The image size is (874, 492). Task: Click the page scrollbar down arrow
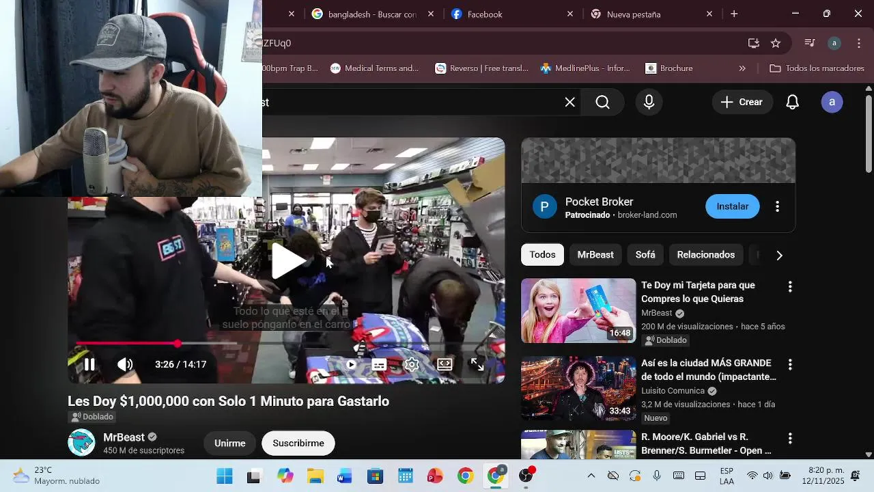(869, 454)
